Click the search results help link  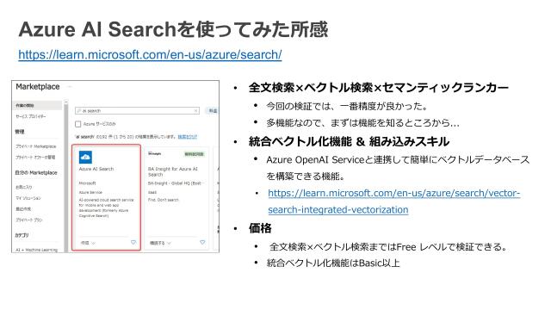188,137
